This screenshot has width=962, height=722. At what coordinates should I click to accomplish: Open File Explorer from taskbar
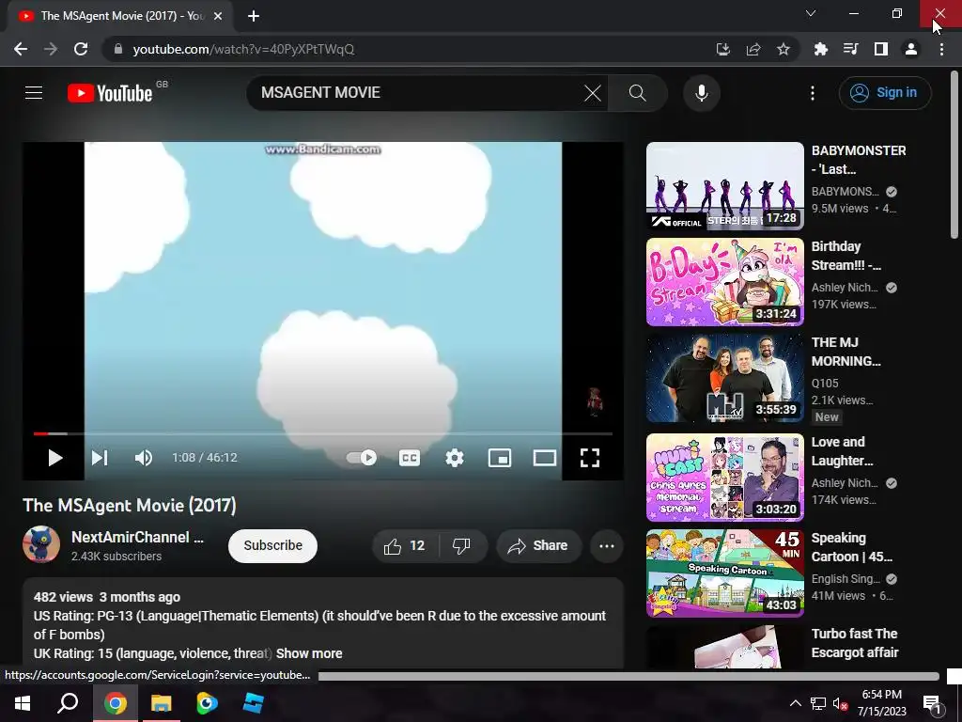point(161,703)
